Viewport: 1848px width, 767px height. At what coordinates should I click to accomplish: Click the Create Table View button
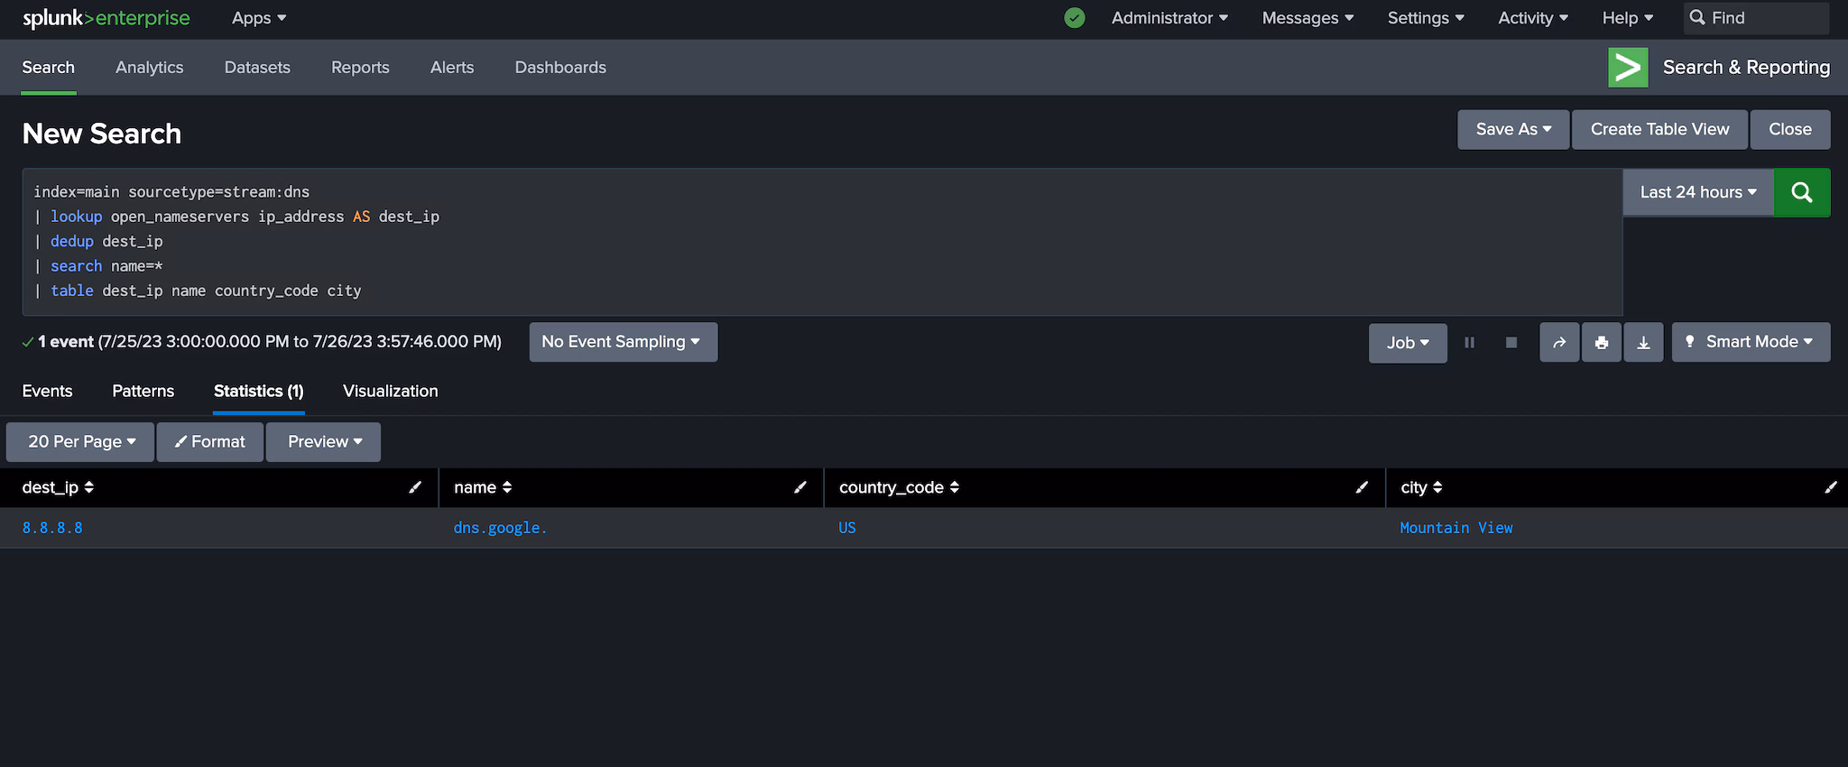pos(1659,130)
